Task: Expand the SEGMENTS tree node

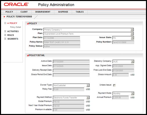Action: (x=5, y=39)
